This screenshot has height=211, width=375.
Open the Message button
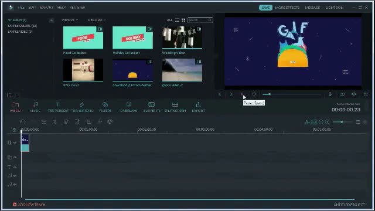(312, 8)
